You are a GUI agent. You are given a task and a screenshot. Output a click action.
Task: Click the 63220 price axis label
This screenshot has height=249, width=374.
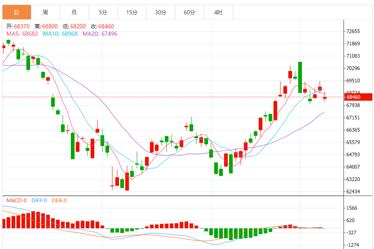click(x=353, y=179)
